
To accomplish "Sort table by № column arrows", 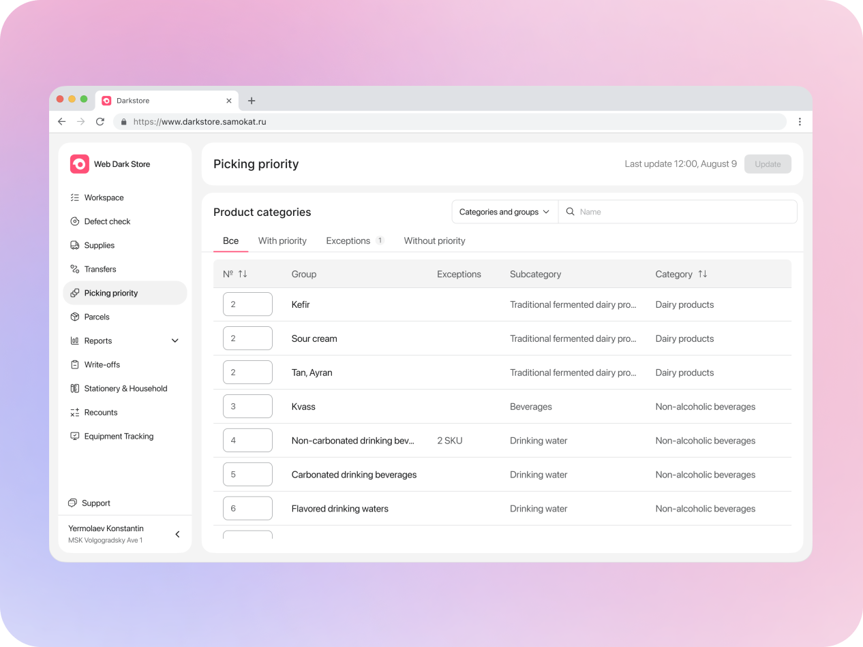I will [x=243, y=274].
